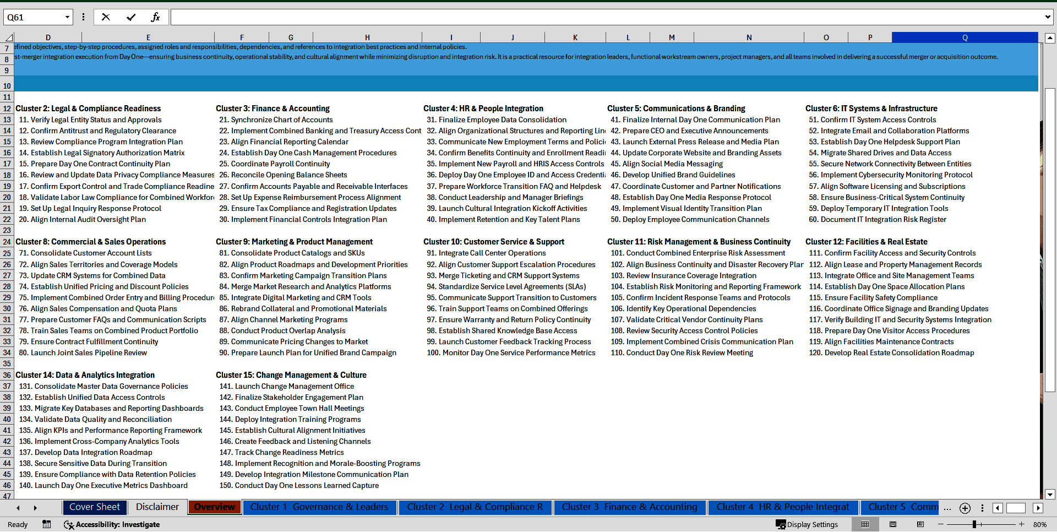Open the Name Box dropdown arrow

pos(68,17)
